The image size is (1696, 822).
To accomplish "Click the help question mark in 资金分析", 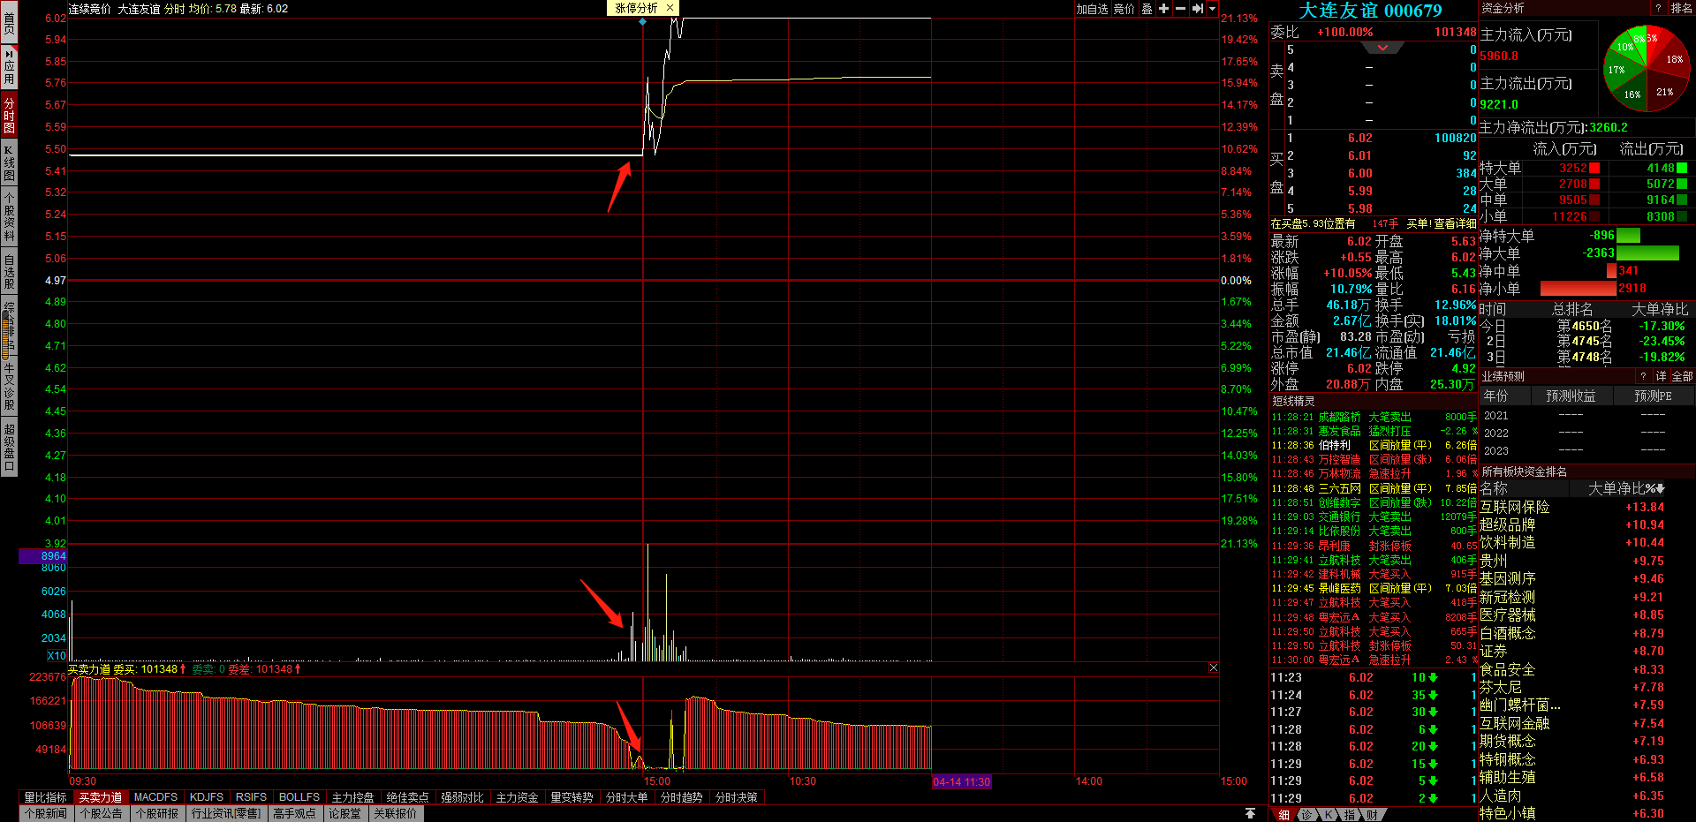I will click(1658, 8).
